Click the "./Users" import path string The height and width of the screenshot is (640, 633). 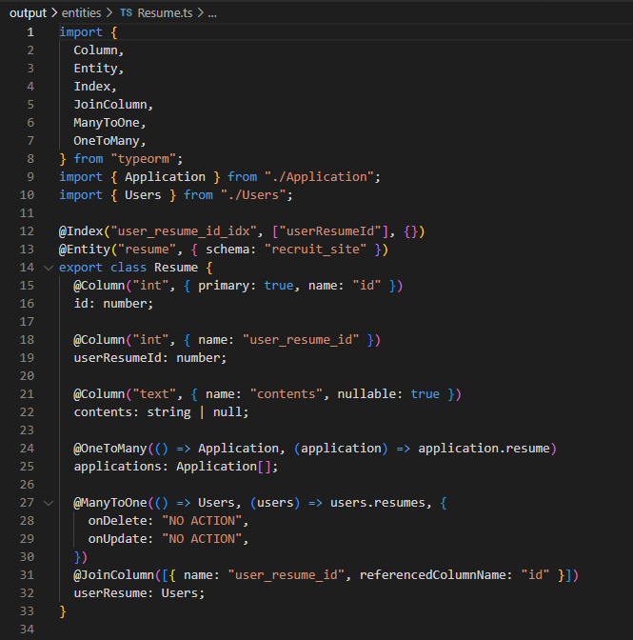(x=253, y=195)
